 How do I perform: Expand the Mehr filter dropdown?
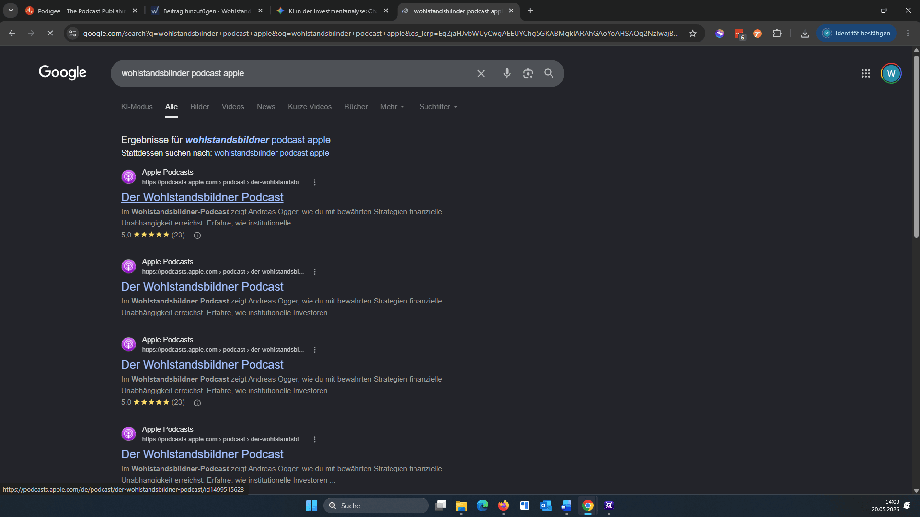pos(392,107)
